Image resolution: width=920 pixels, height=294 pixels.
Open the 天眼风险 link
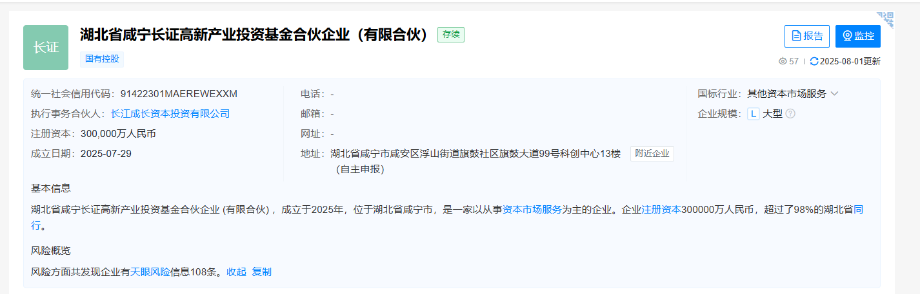(150, 272)
